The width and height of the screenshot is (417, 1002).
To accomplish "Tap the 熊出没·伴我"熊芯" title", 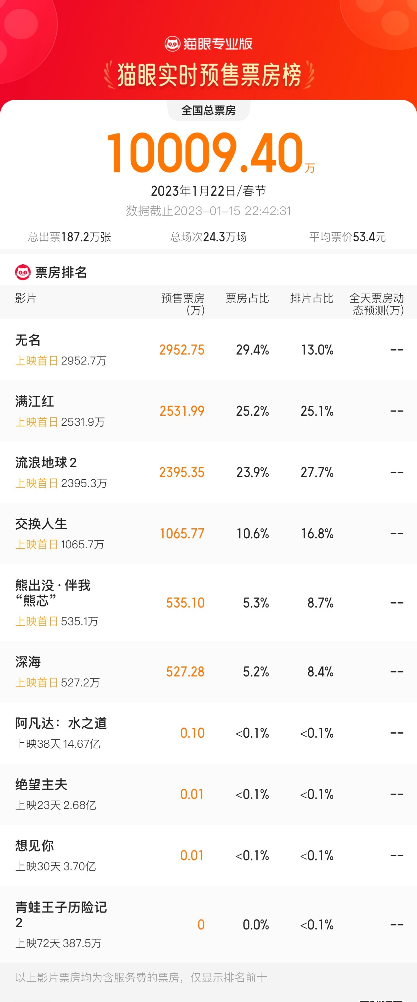I will coord(53,593).
